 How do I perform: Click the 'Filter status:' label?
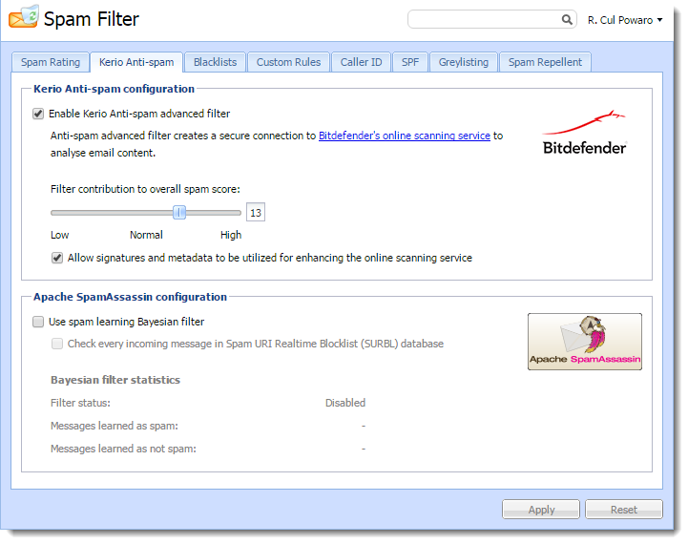[80, 403]
